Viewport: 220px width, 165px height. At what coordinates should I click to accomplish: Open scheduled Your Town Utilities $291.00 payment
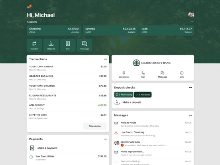(x=68, y=158)
